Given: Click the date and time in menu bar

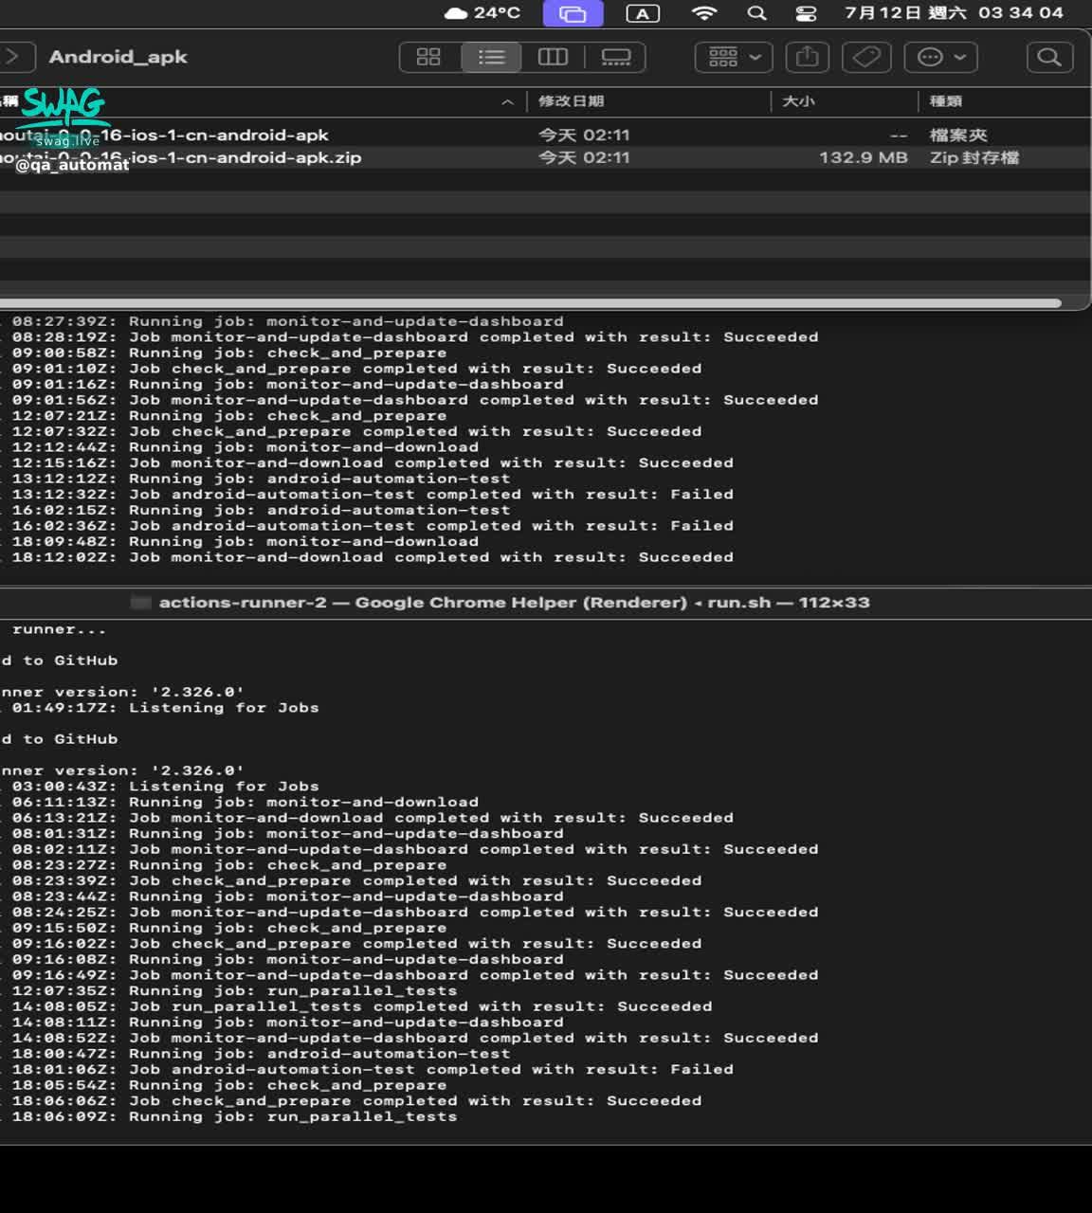Looking at the screenshot, I should [x=954, y=12].
